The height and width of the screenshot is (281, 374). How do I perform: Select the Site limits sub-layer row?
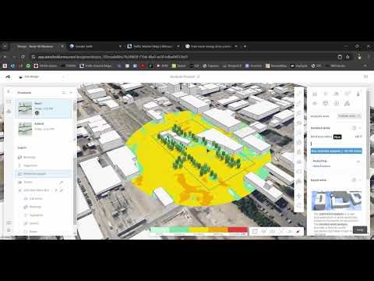coord(43,198)
